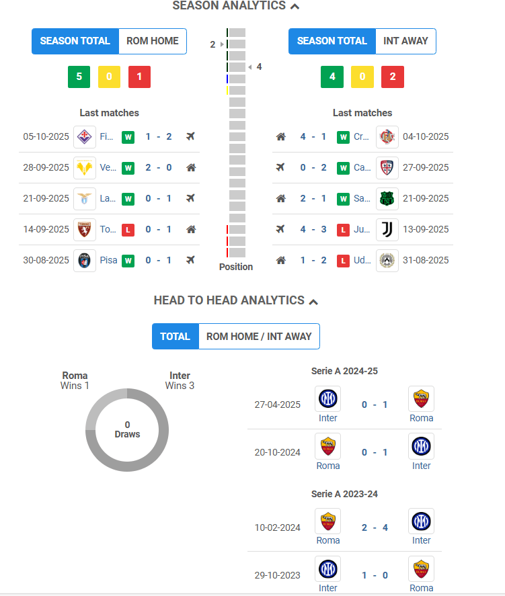Click the Juventus logo icon
505x596 pixels.
tap(387, 229)
